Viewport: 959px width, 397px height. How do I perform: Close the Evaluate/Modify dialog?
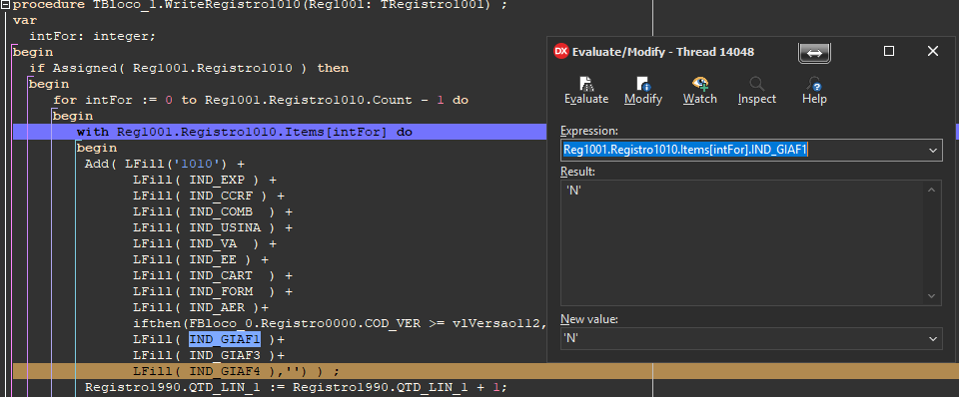(x=933, y=51)
